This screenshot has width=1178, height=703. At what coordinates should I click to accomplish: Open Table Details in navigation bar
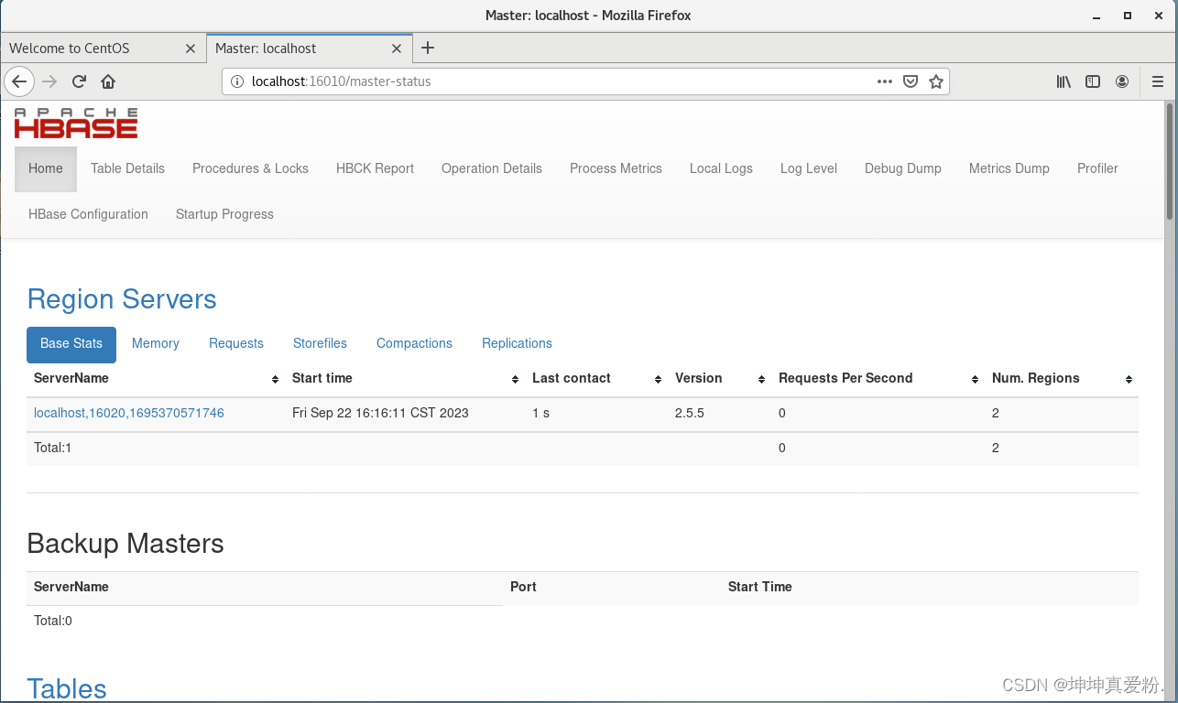[127, 168]
